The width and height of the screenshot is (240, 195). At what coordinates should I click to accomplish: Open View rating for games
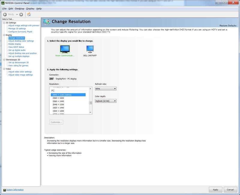click(18, 65)
